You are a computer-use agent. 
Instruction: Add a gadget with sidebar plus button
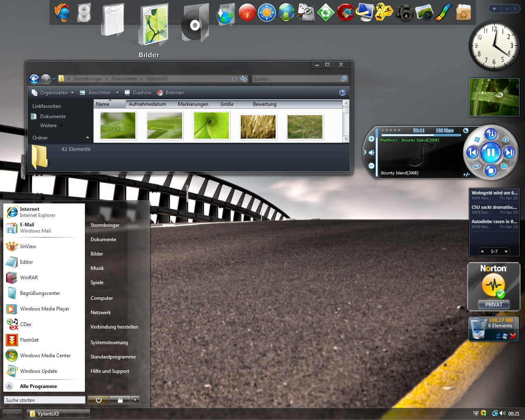click(x=494, y=9)
